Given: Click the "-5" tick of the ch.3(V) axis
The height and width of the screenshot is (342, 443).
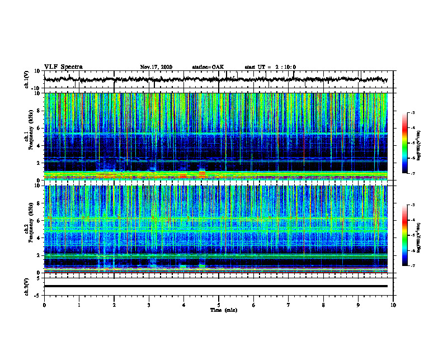Looking at the screenshot, I should [38, 296].
